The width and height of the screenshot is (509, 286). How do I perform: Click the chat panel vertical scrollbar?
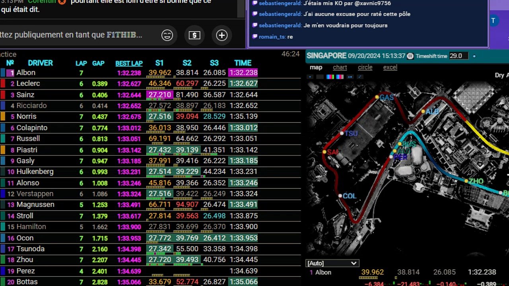241,9
